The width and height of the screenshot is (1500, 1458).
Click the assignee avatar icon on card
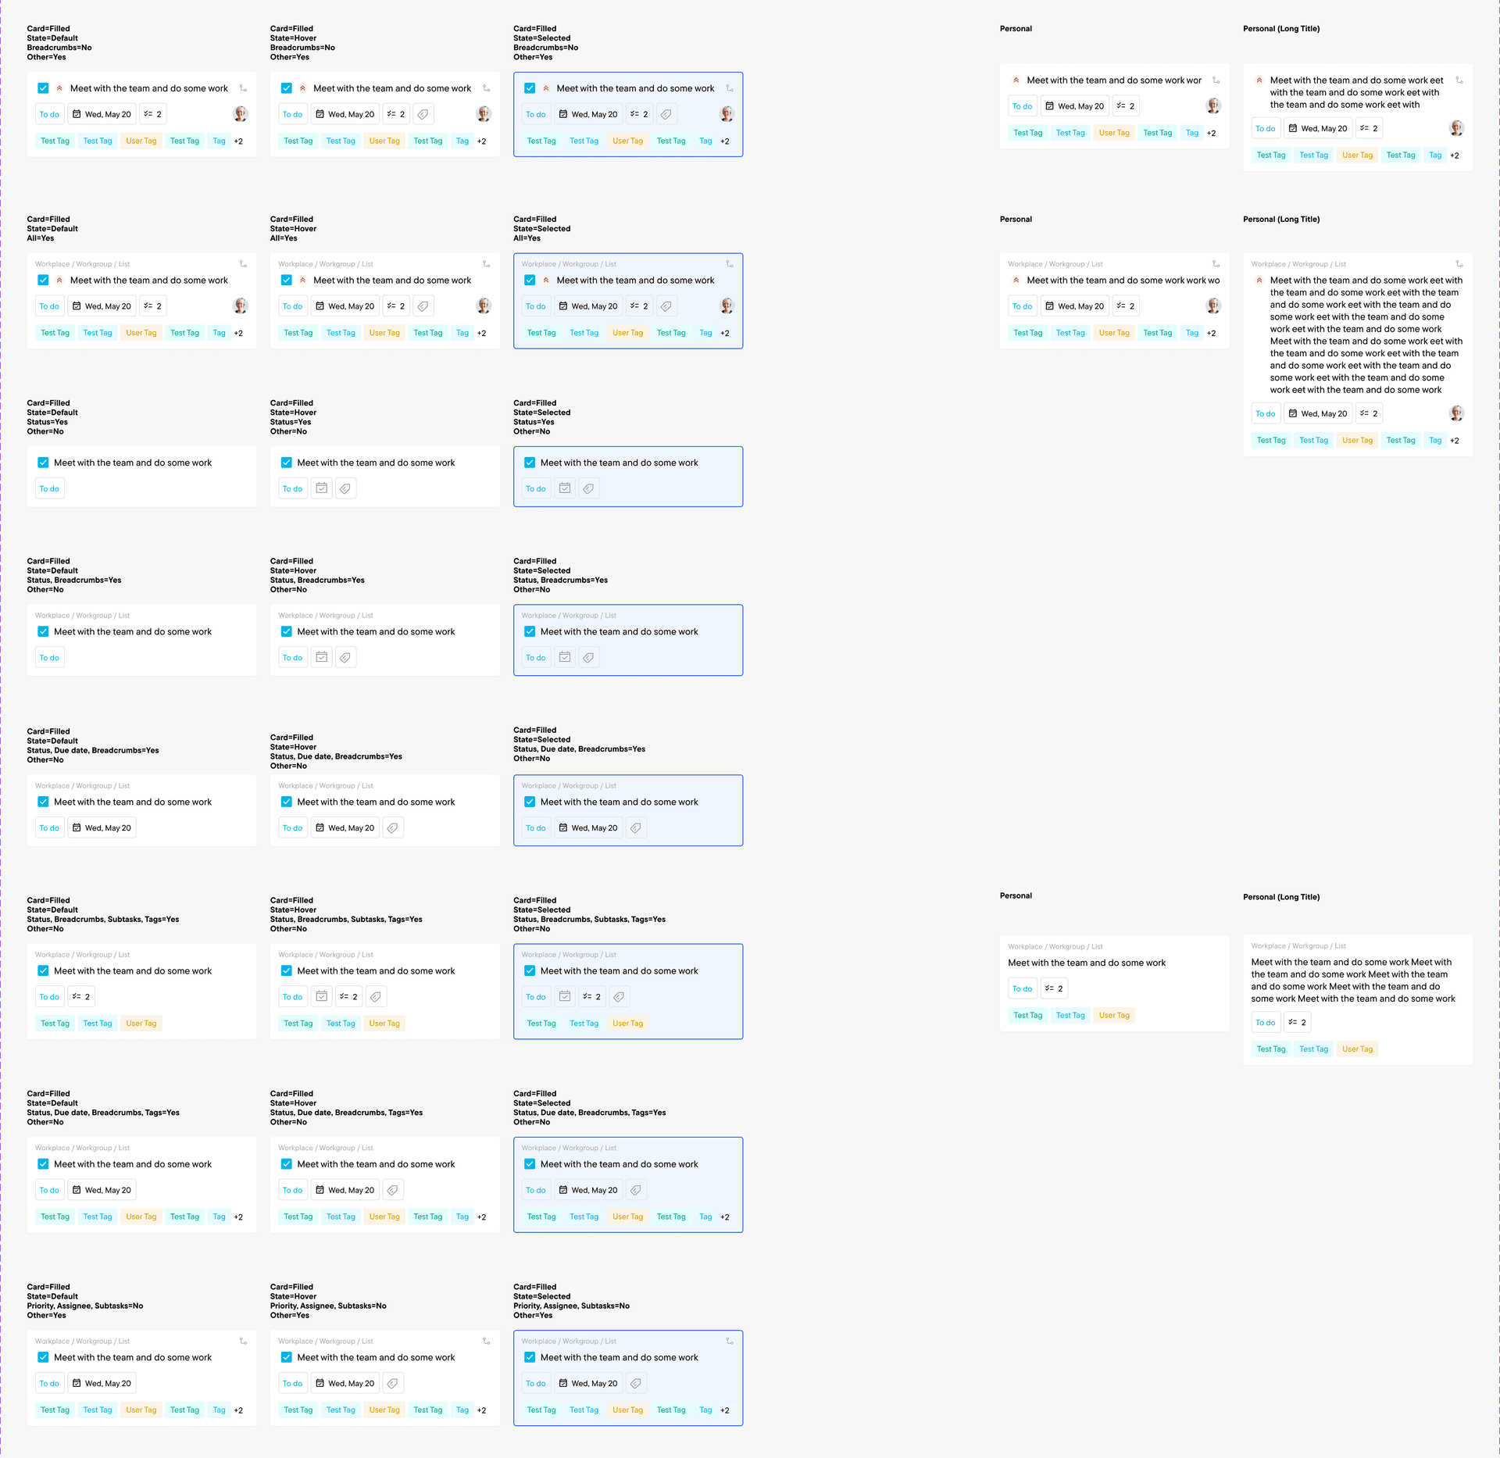point(240,114)
